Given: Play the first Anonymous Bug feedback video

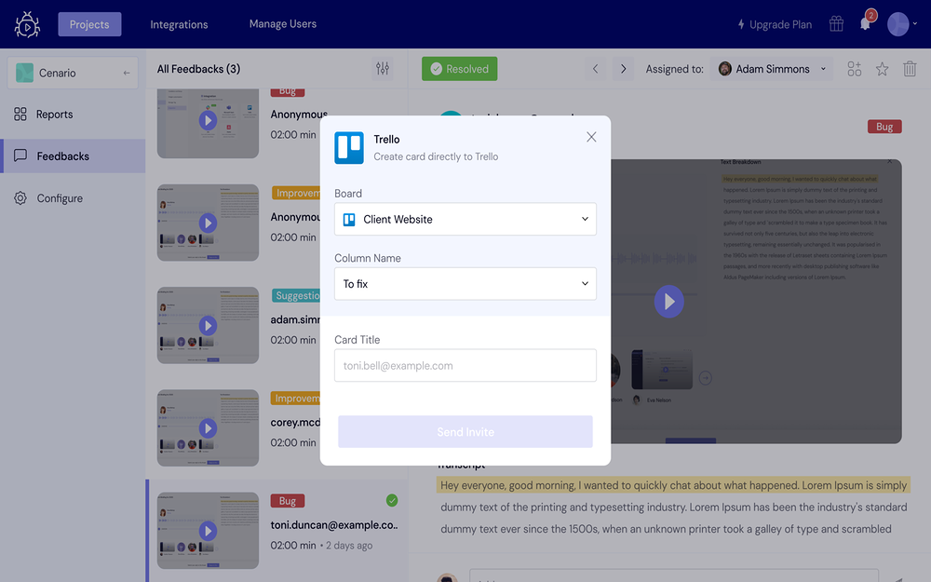Looking at the screenshot, I should (208, 120).
